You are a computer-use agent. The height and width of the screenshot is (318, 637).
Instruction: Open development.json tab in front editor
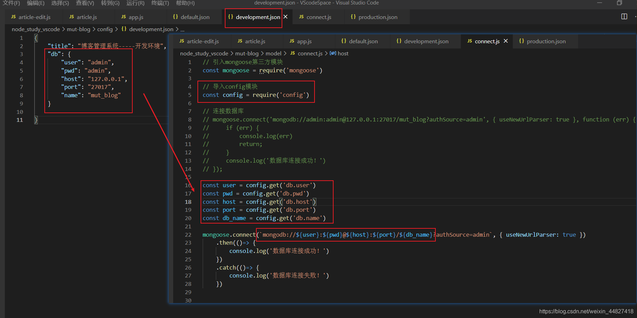(426, 41)
